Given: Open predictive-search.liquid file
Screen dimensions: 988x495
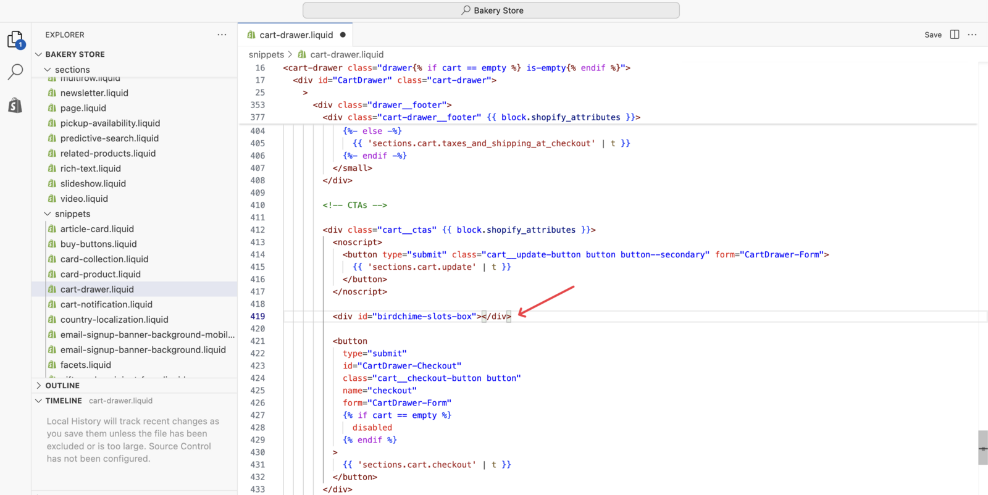Looking at the screenshot, I should click(109, 138).
